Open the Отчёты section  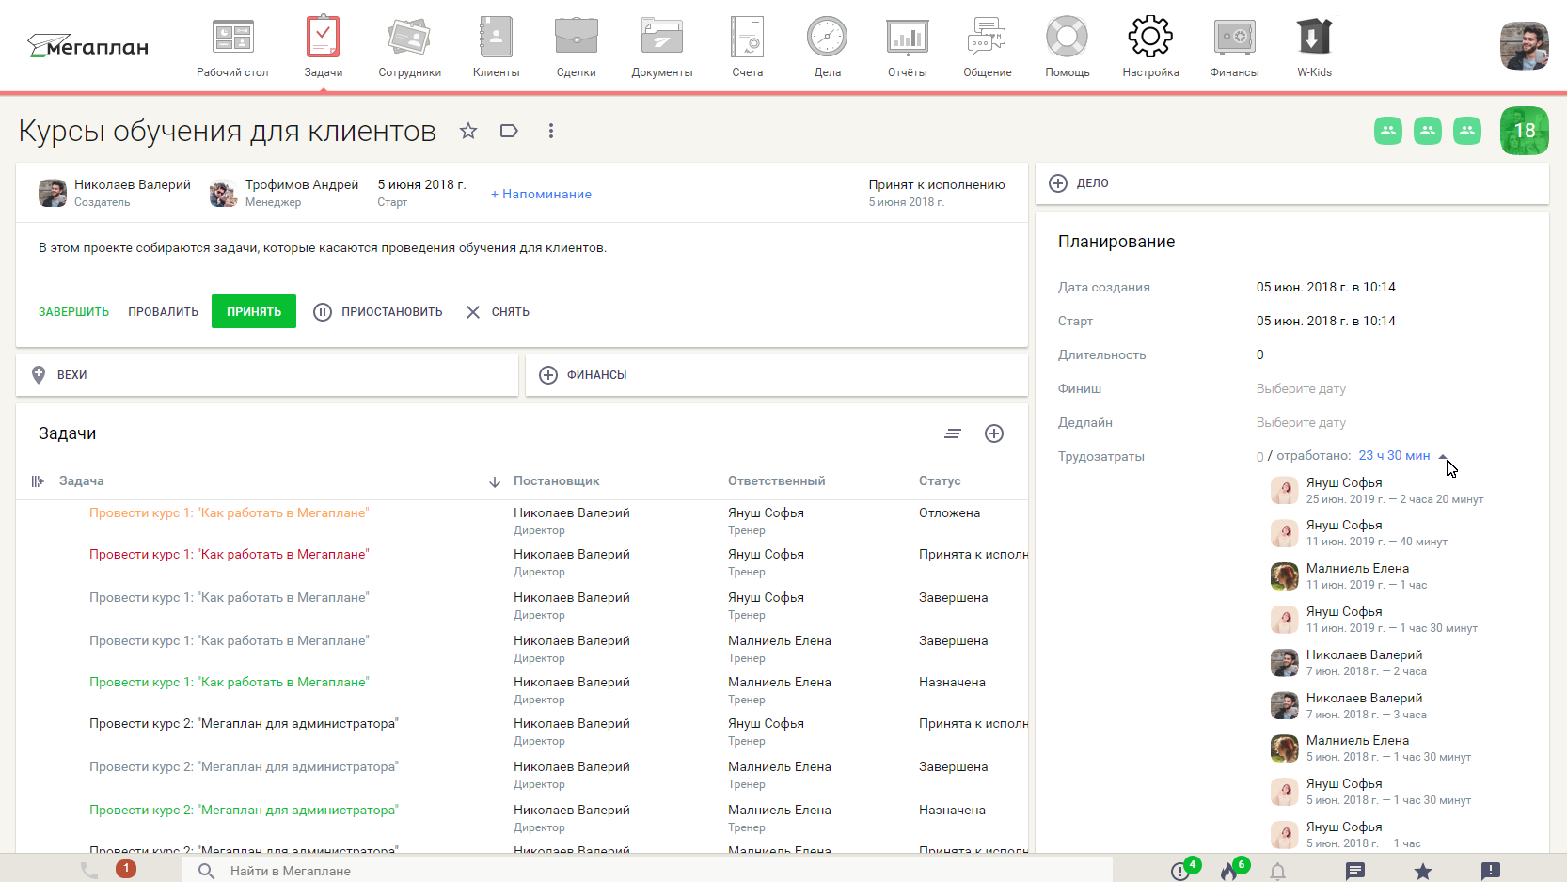pos(907,47)
